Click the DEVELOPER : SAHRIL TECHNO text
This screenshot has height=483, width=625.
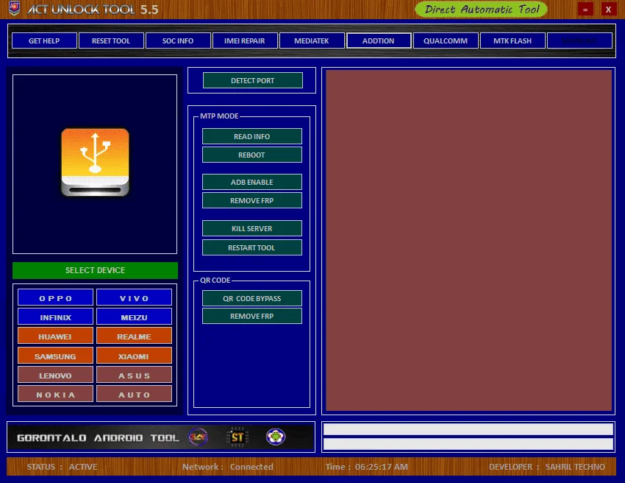[547, 467]
